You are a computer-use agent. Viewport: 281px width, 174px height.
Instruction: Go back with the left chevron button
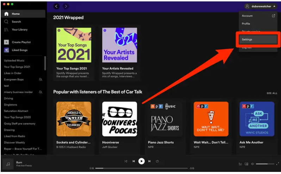click(56, 6)
